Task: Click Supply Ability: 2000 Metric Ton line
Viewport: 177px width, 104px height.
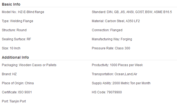Action: click(121, 83)
